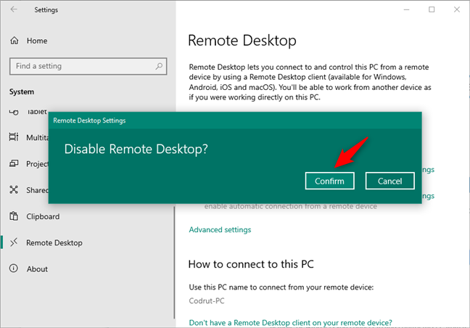Click the Remote Desktop sidebar icon
This screenshot has height=328, width=470.
coord(14,242)
